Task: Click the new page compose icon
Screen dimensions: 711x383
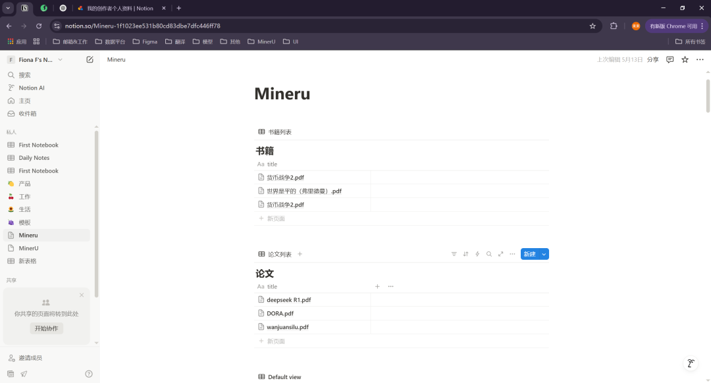Action: point(90,59)
